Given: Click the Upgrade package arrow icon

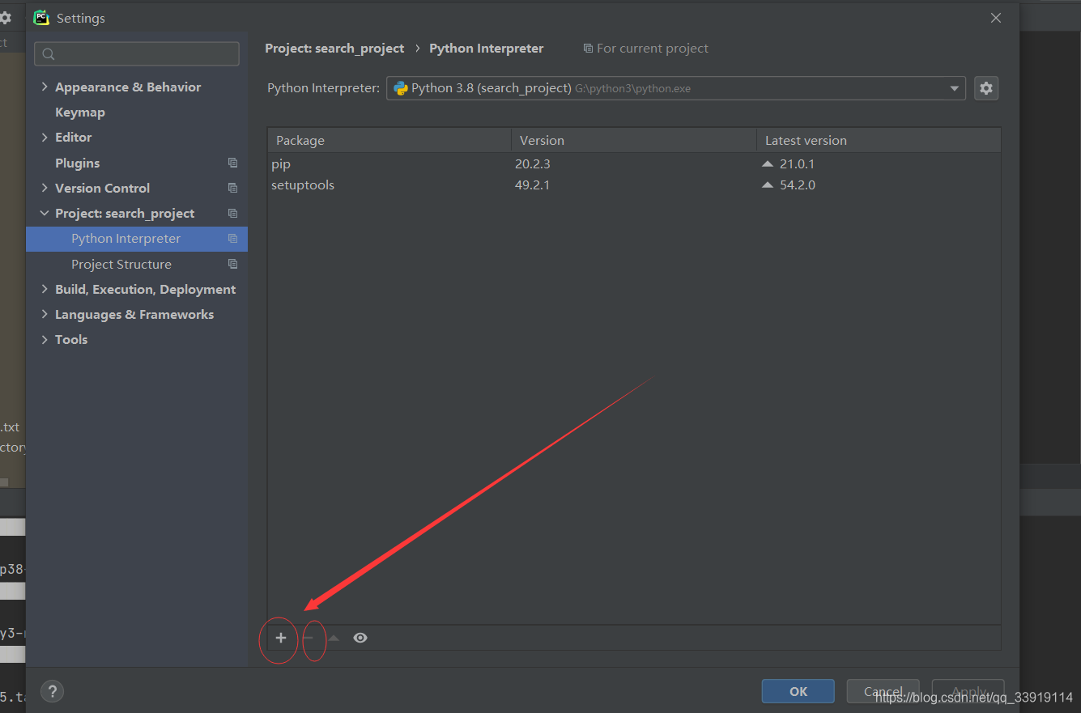Looking at the screenshot, I should pos(334,638).
